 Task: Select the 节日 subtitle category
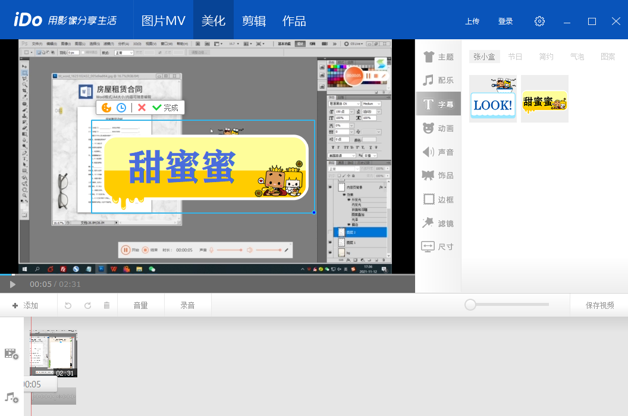(x=515, y=57)
